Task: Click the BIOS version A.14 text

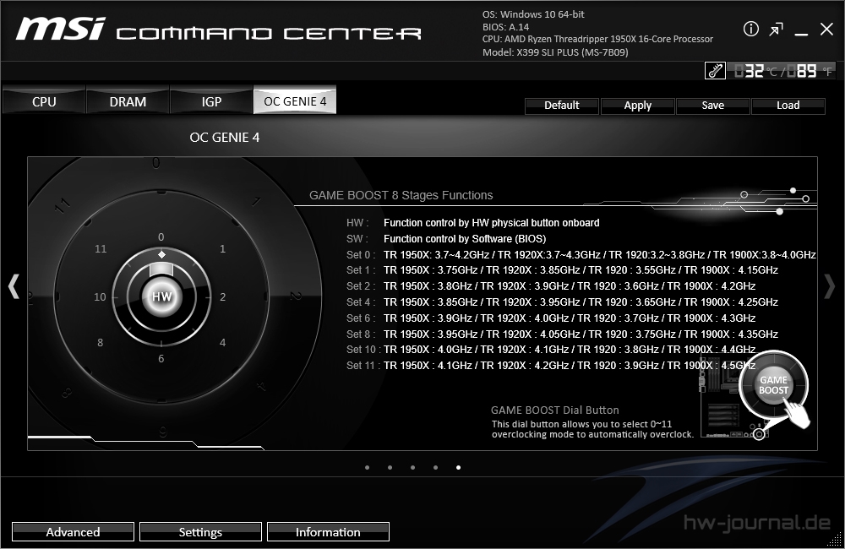Action: [505, 27]
